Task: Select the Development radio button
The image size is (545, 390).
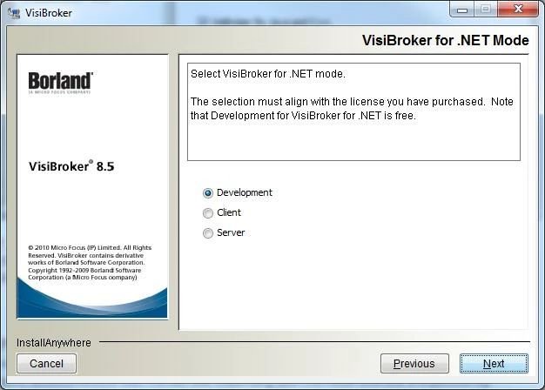Action: coord(208,193)
